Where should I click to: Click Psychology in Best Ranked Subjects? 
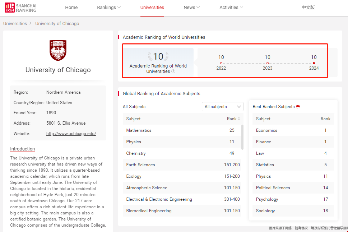(293, 199)
